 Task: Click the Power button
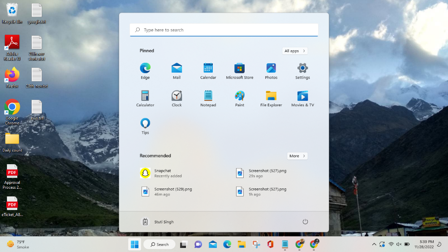[x=305, y=222]
